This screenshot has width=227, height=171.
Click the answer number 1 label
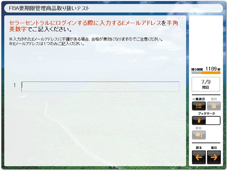pos(14,85)
